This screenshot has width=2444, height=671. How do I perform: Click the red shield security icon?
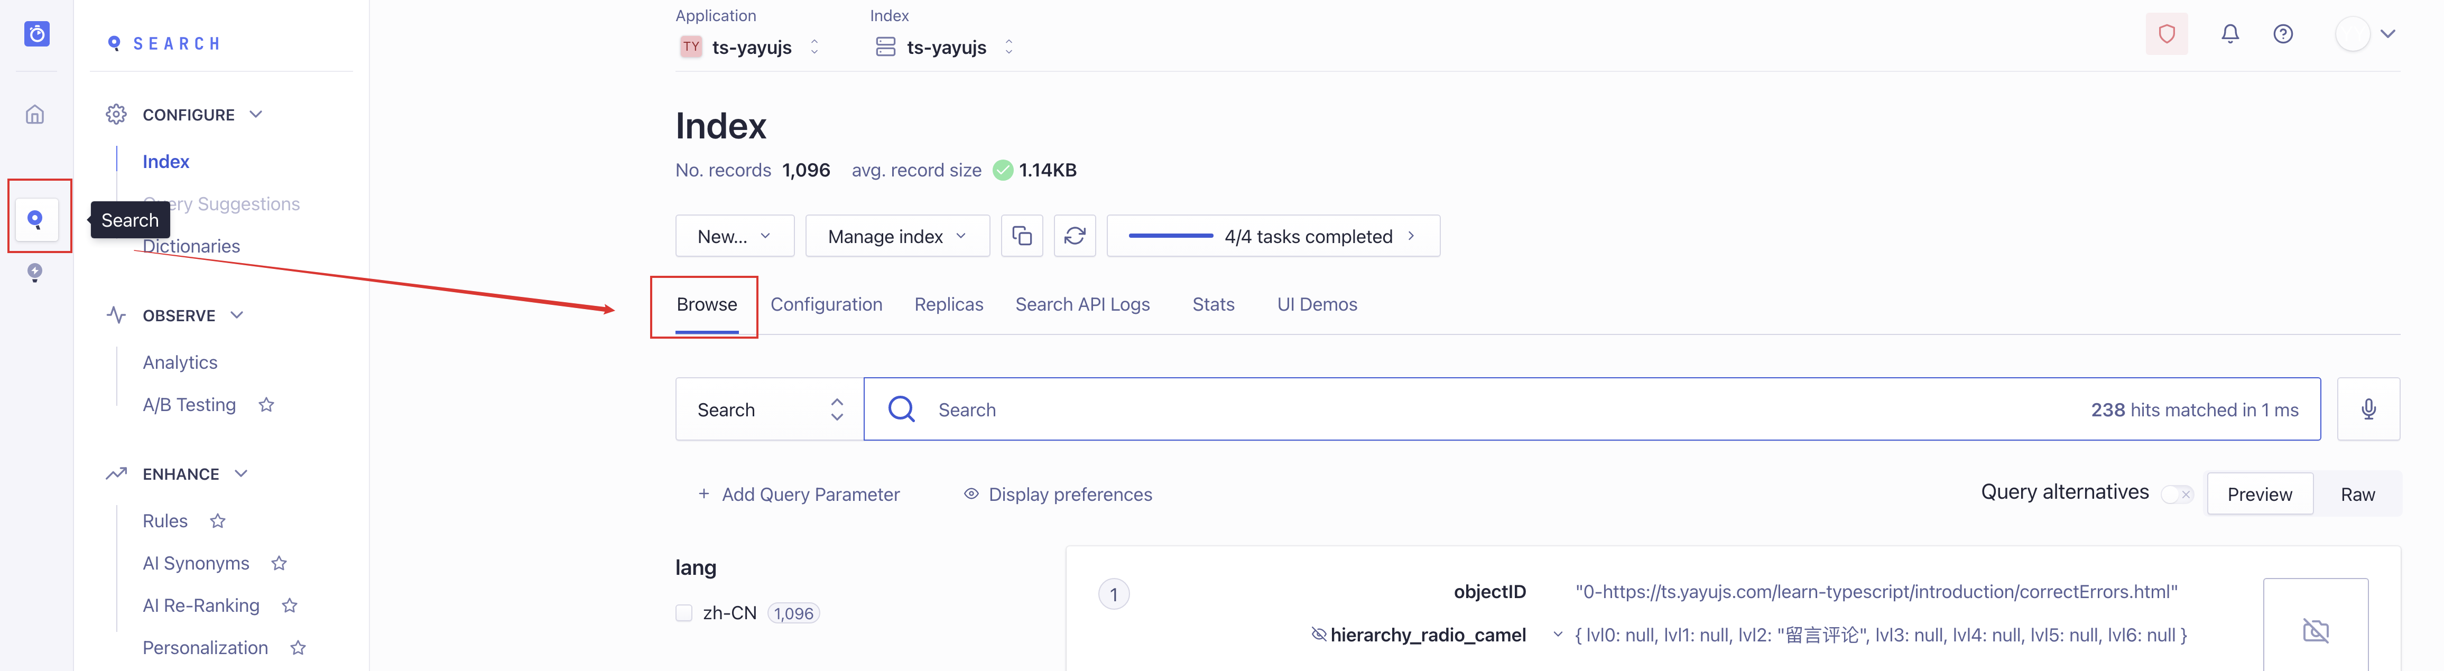[2166, 34]
